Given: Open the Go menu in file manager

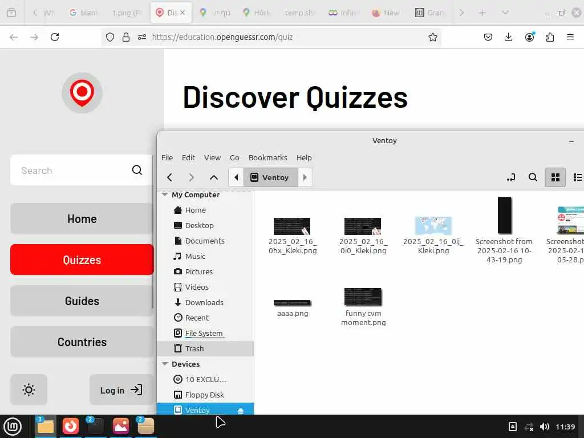Looking at the screenshot, I should tap(234, 157).
